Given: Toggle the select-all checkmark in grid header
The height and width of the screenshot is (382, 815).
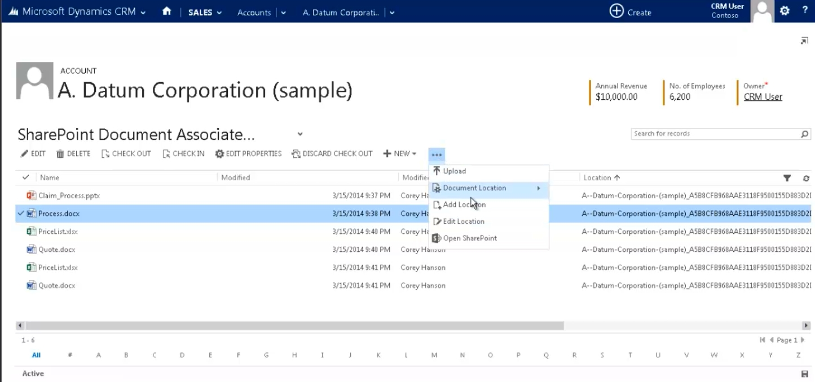Looking at the screenshot, I should pos(25,177).
